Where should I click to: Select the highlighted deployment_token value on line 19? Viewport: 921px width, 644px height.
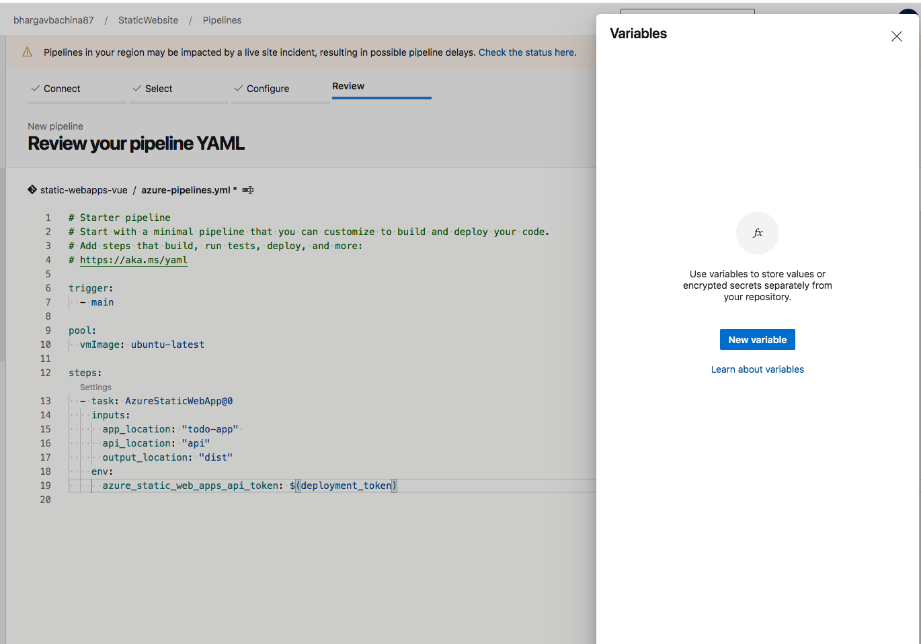click(345, 485)
